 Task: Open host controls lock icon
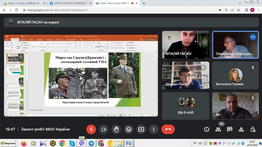point(253,129)
